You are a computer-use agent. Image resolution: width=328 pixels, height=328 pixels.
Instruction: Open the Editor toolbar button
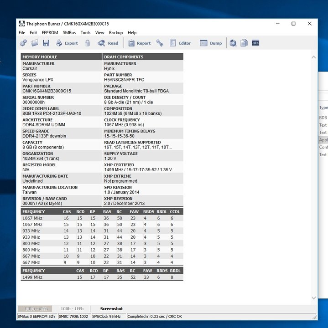(x=180, y=43)
